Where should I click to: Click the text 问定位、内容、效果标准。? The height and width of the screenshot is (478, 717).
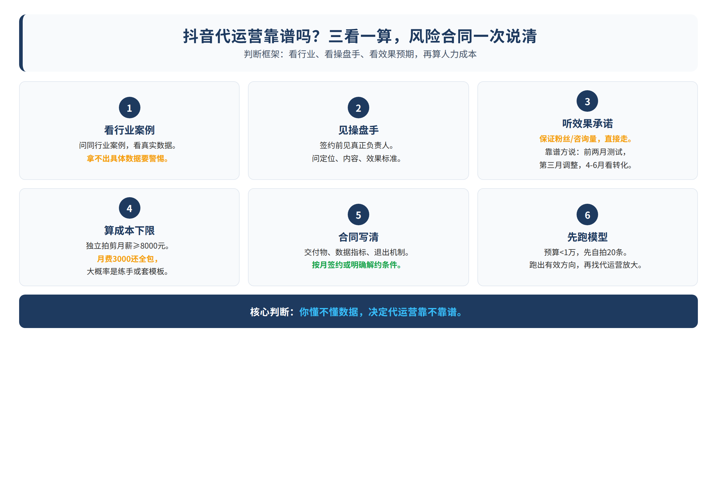(x=357, y=159)
